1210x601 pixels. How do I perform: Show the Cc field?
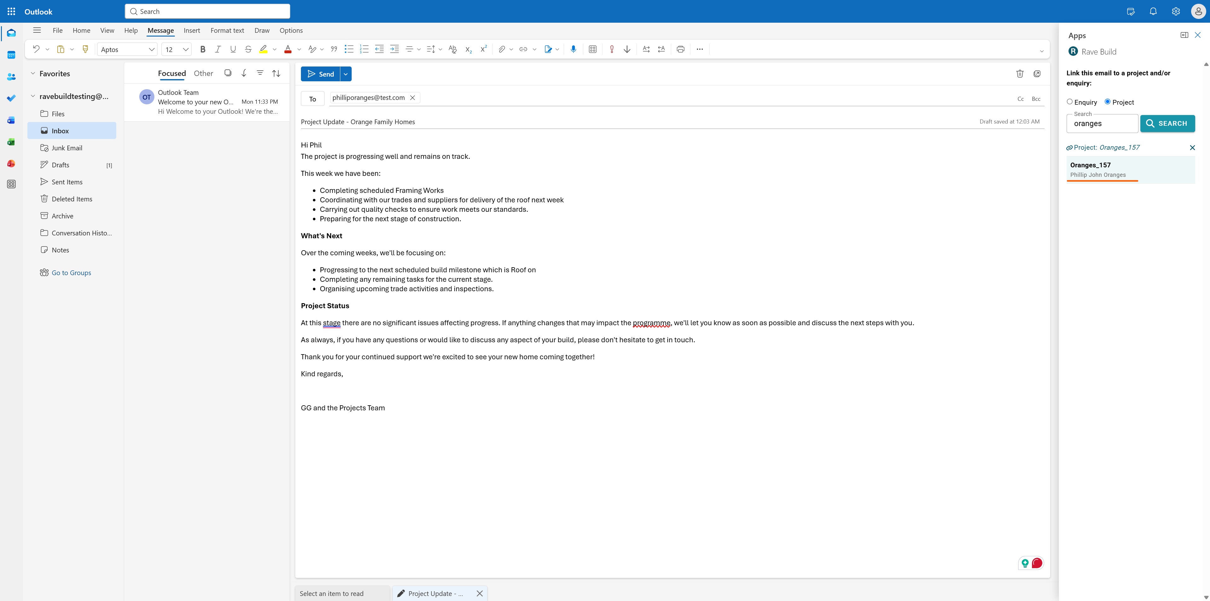click(x=1021, y=99)
